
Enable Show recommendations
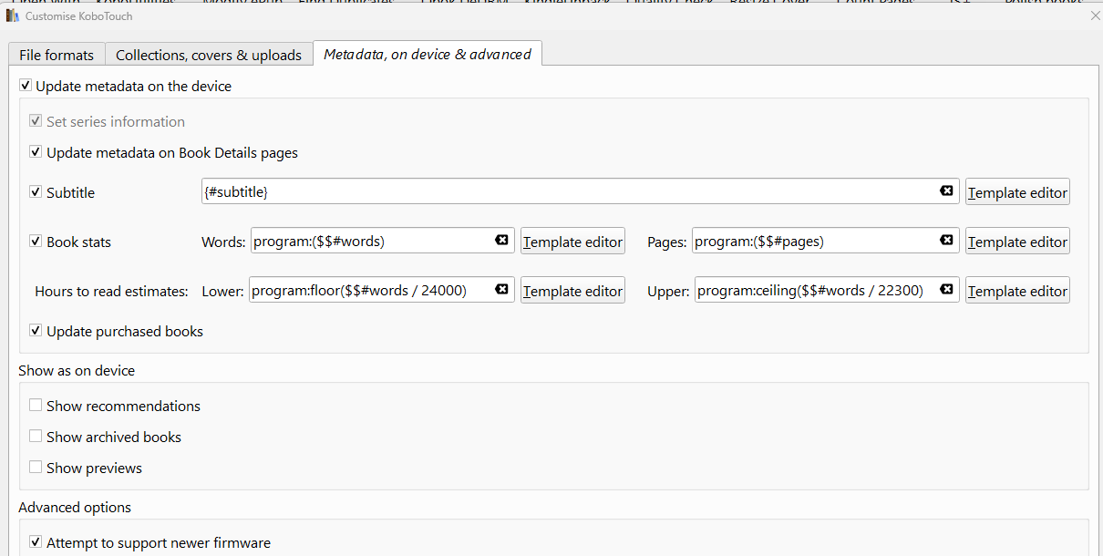tap(36, 406)
